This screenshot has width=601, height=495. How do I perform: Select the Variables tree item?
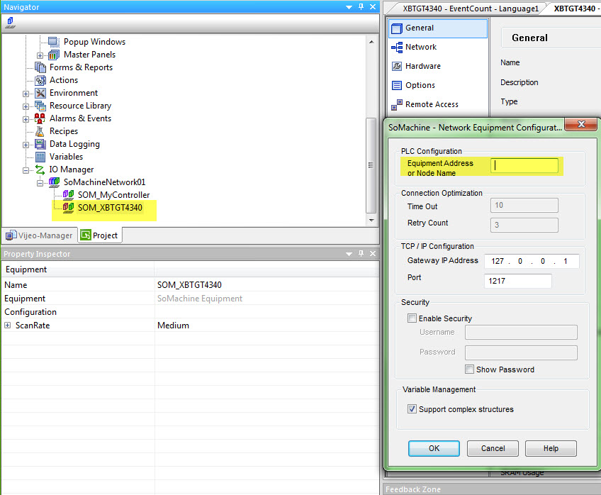click(66, 157)
